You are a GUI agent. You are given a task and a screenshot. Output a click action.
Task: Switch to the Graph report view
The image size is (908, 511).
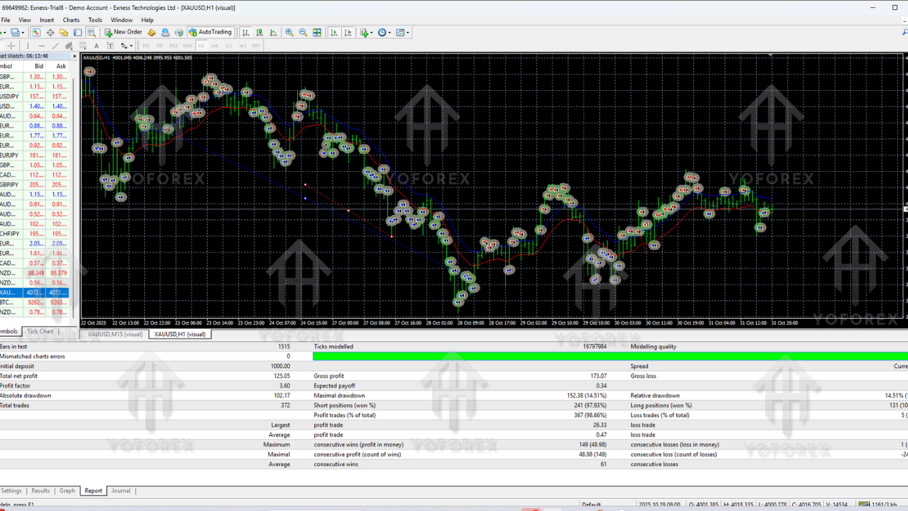67,490
